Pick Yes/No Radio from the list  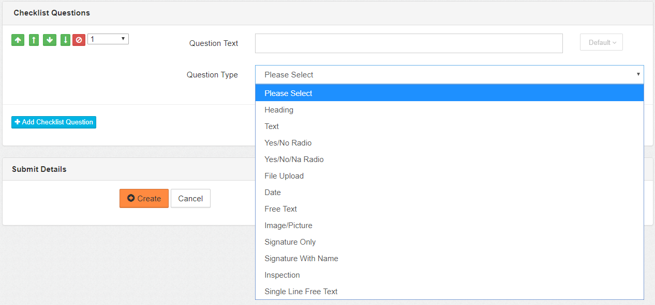click(x=288, y=143)
